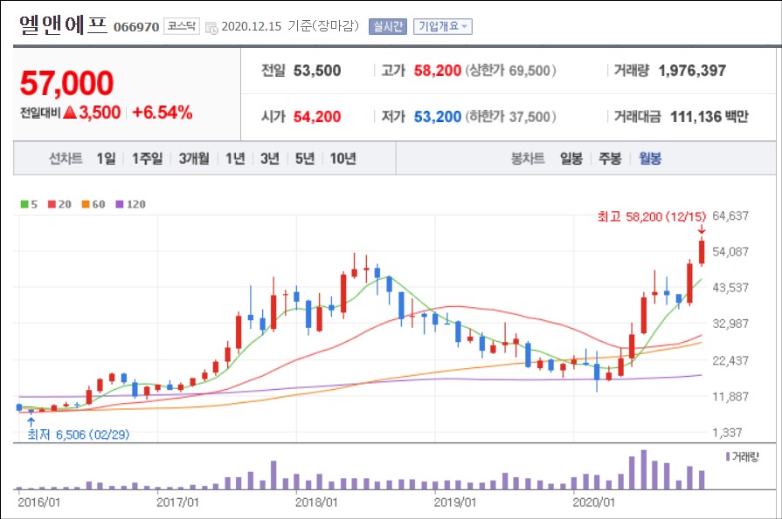Screen dimensions: 782x519
Task: Click the tallest volume bar in the volume chart
Action: (x=643, y=469)
